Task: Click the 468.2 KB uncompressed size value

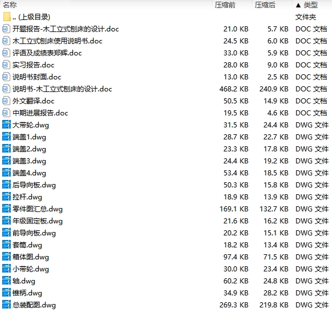Action: tap(234, 89)
